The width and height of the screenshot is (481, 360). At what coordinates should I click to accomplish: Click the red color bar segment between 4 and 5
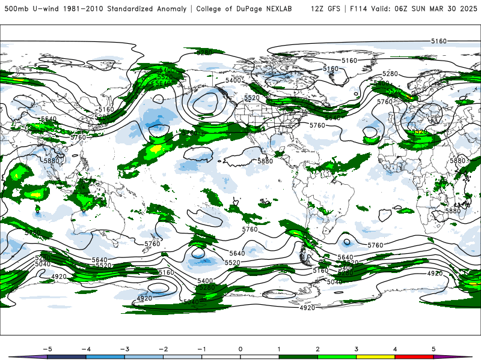[414, 357]
